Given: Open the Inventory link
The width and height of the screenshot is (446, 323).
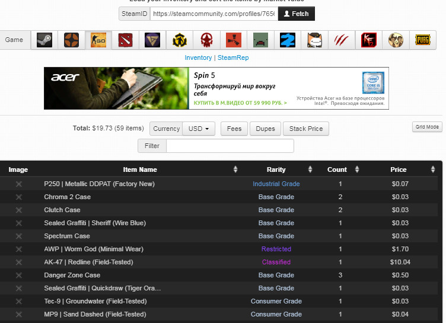Looking at the screenshot, I should tap(198, 57).
